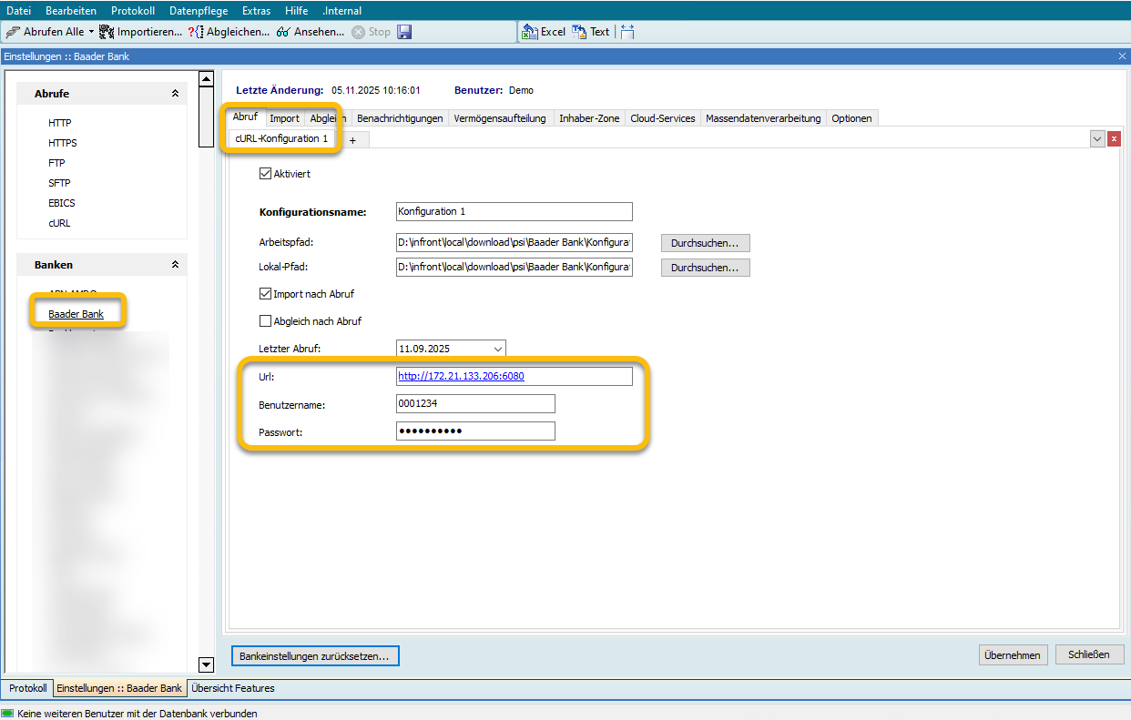Click the Ansehen glasses icon
Viewport: 1131px width, 720px height.
click(x=283, y=32)
